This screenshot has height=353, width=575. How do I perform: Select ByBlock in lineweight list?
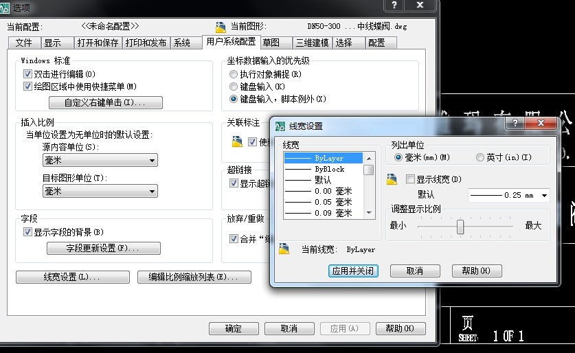(x=324, y=169)
